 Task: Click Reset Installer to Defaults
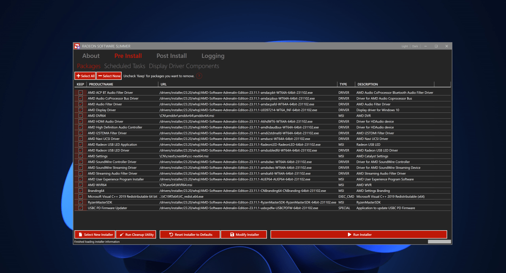click(190, 235)
